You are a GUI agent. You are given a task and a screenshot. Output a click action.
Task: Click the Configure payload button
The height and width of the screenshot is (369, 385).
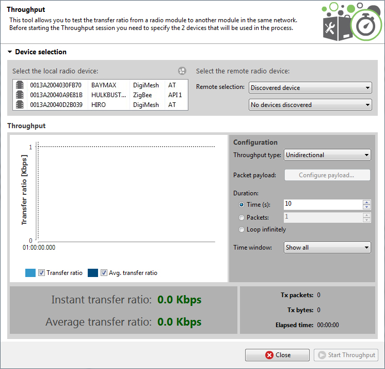pyautogui.click(x=327, y=175)
